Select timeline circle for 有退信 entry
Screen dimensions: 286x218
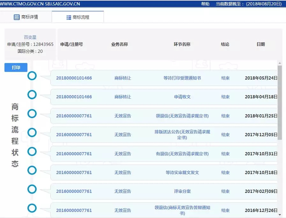tap(32, 151)
